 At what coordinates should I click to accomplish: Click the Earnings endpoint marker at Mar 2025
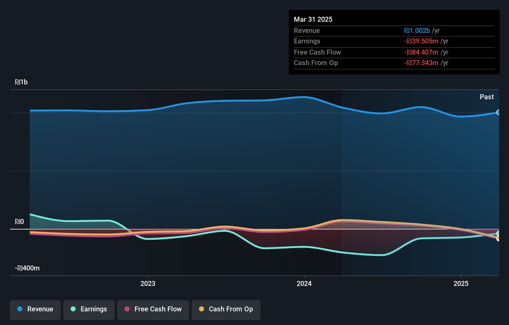point(498,234)
